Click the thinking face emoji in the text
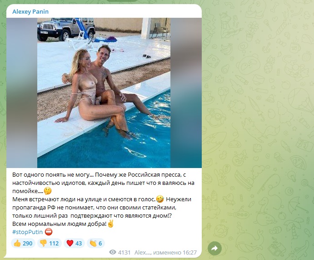This screenshot has width=314, height=260. click(x=48, y=191)
